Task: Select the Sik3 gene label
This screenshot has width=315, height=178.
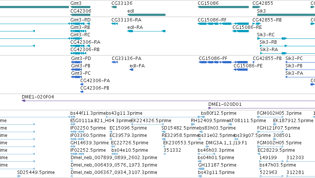Action: (261, 11)
